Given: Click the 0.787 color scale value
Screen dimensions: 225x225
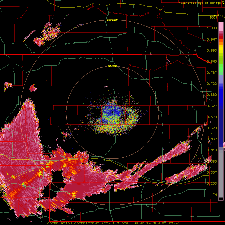Looking at the screenshot, I should (212, 72).
